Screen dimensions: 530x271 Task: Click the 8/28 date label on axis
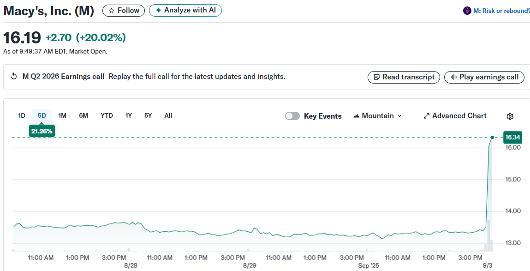(x=131, y=265)
